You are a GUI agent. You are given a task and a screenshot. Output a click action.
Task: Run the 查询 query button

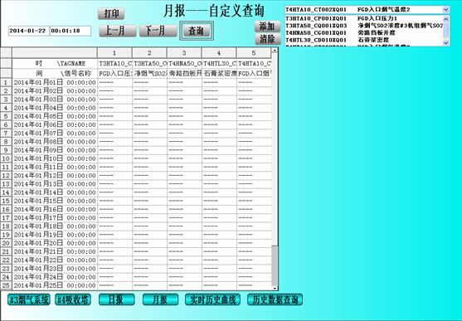[197, 31]
